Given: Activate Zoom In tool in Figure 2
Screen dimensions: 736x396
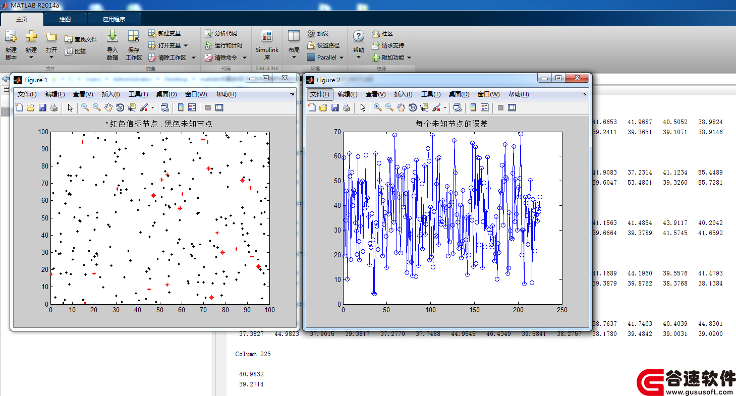Looking at the screenshot, I should coord(378,107).
